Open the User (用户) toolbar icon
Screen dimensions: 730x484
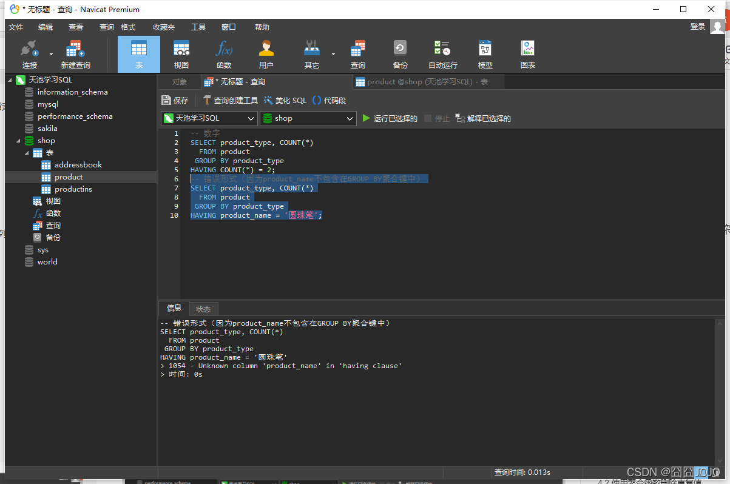[x=266, y=54]
